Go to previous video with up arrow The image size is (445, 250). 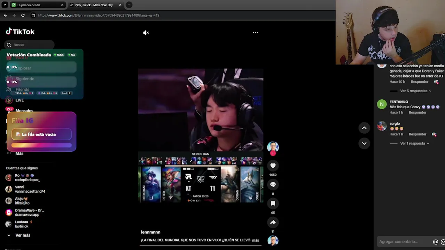[364, 128]
